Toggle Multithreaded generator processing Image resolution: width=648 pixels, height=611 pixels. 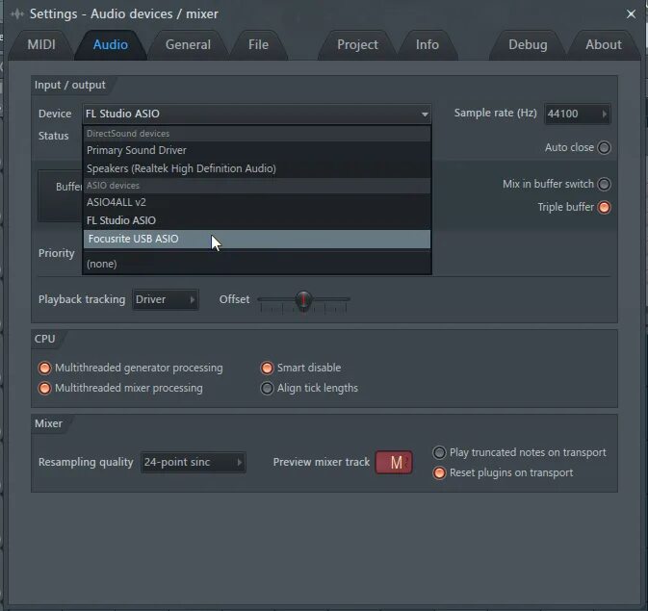click(x=44, y=368)
